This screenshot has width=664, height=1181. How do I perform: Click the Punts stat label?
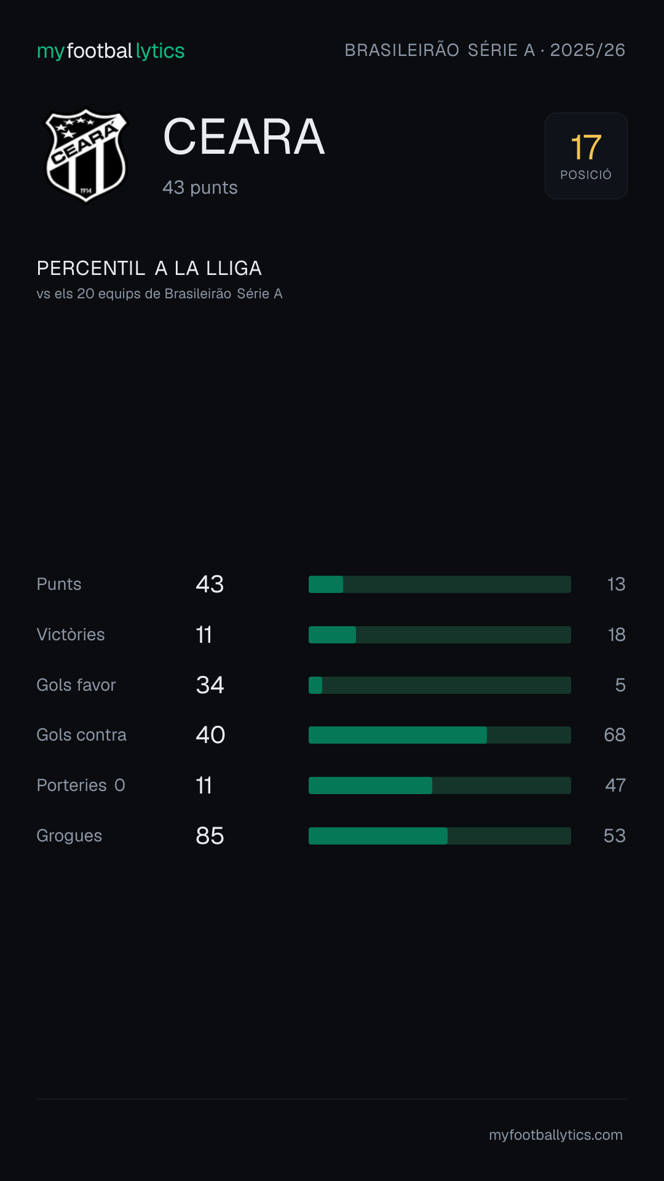tap(59, 584)
